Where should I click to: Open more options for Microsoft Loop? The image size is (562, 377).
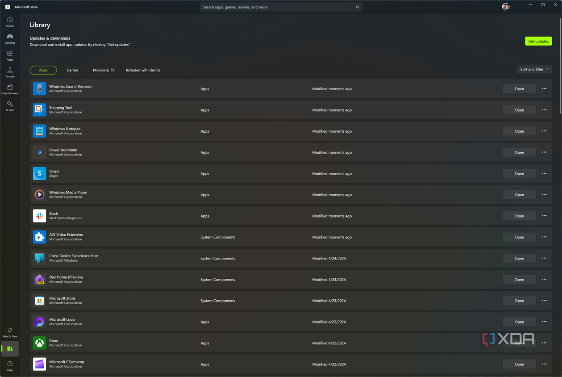click(x=544, y=322)
